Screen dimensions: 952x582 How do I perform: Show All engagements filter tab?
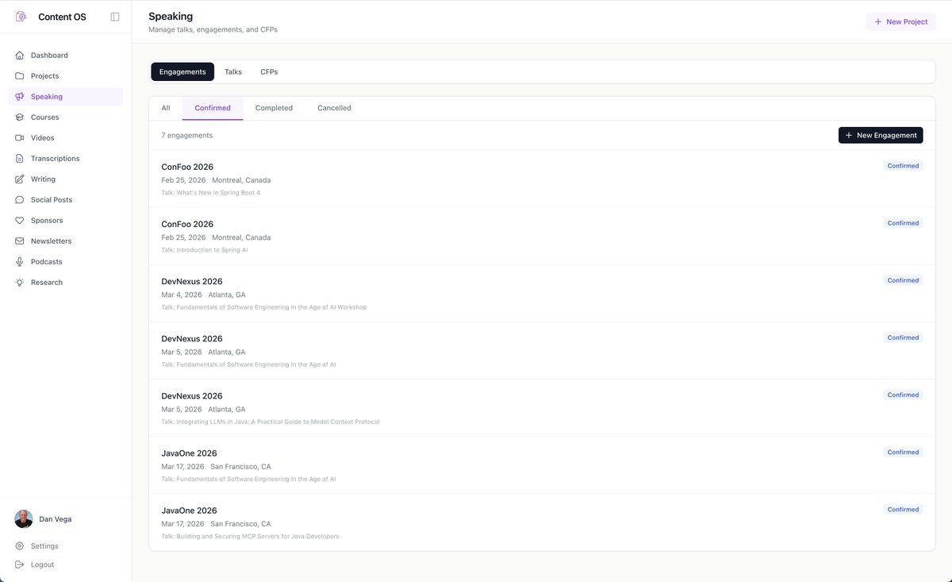coord(166,108)
